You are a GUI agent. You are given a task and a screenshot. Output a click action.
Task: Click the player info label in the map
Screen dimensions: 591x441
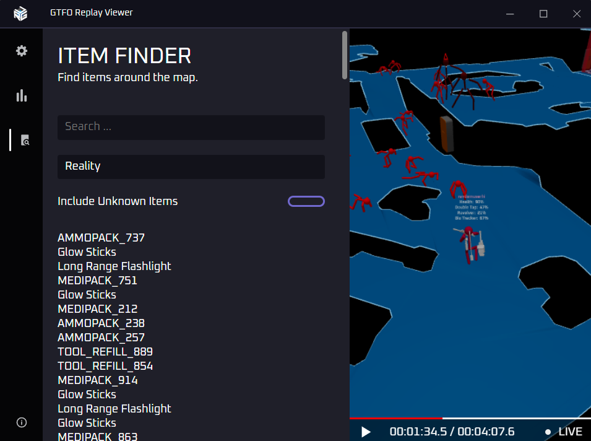471,207
